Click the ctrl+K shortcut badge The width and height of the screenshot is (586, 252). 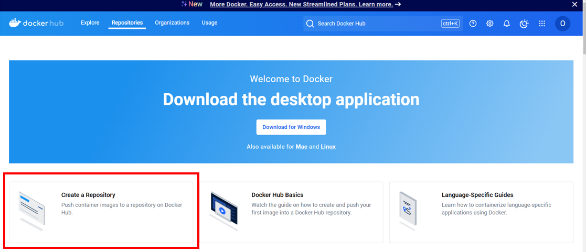click(x=450, y=24)
